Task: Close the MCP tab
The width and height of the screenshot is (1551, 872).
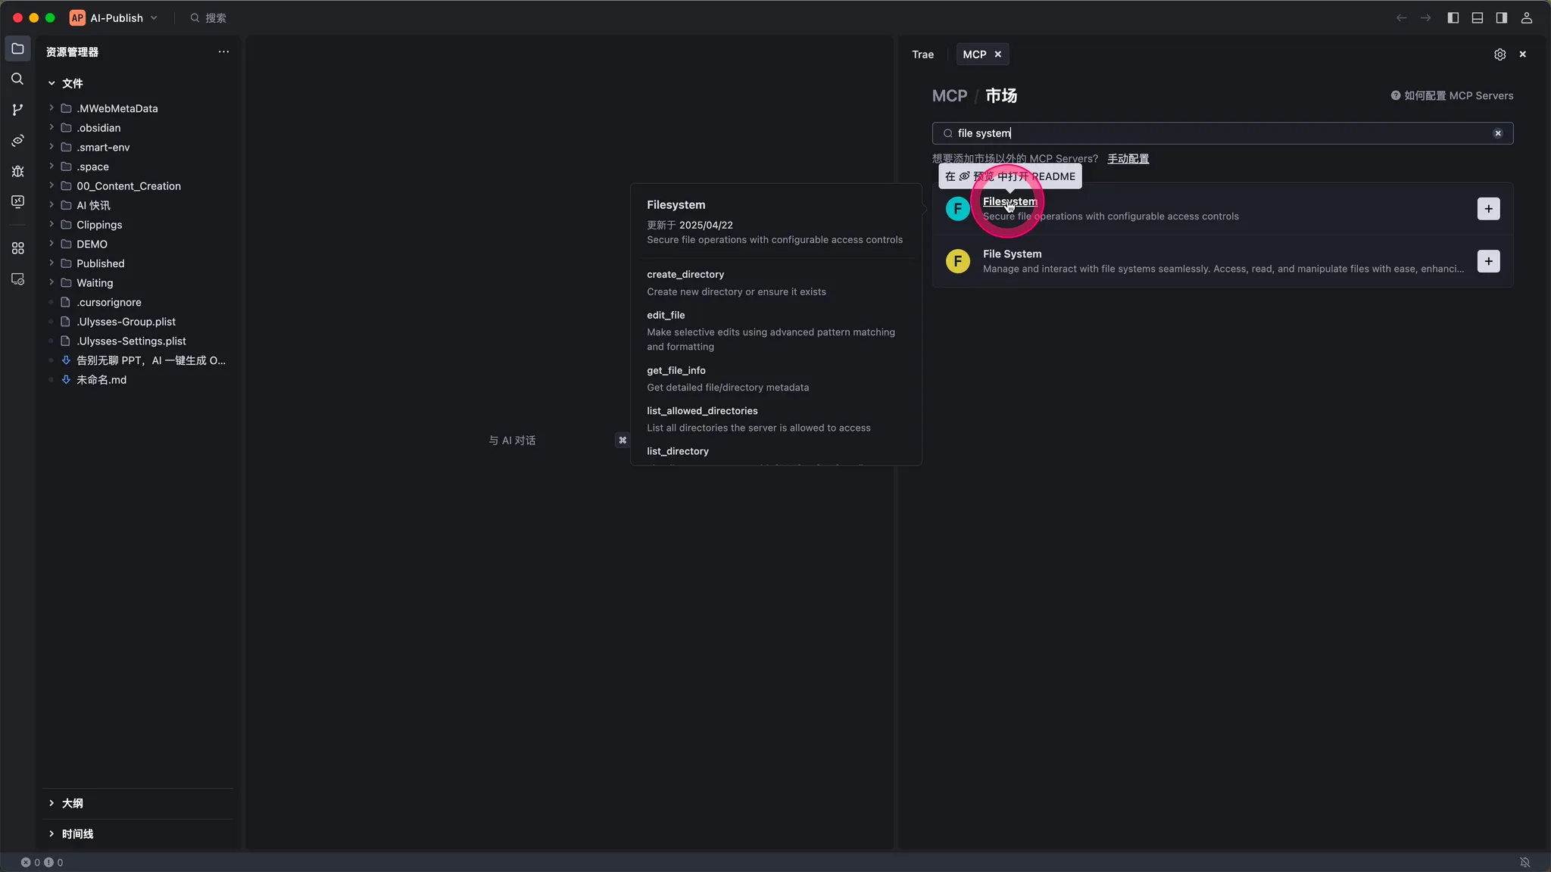Action: point(997,54)
